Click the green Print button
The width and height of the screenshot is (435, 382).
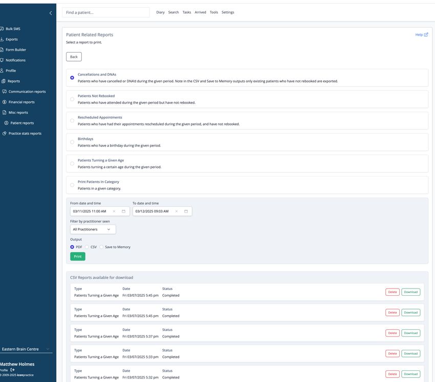tap(78, 256)
